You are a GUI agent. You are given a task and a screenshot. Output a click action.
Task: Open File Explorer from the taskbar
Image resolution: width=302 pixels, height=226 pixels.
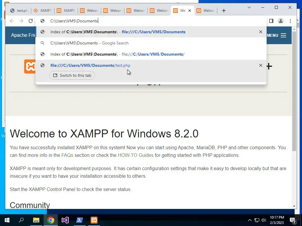(36, 220)
